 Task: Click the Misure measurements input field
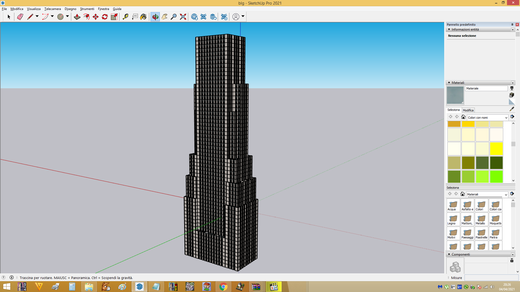[x=491, y=278]
